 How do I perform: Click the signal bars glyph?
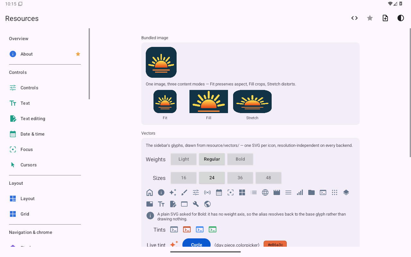coord(300,192)
